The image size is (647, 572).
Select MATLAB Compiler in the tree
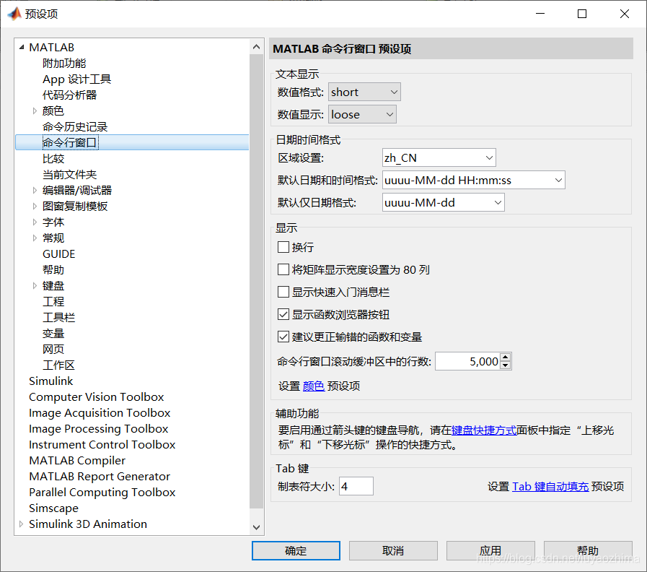click(77, 460)
